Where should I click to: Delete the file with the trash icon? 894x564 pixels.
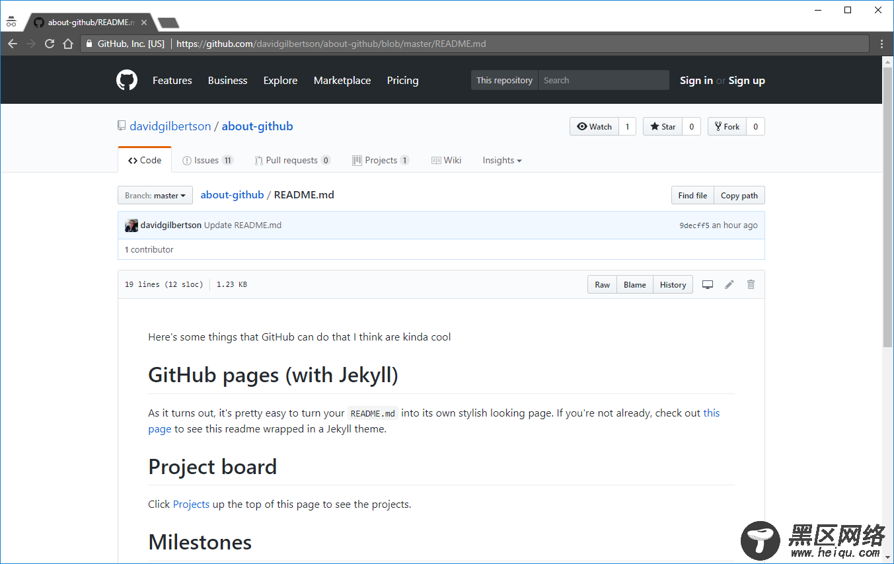(751, 284)
